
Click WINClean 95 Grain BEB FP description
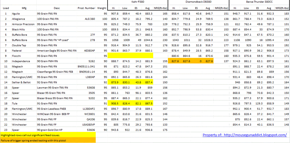click(x=53, y=114)
